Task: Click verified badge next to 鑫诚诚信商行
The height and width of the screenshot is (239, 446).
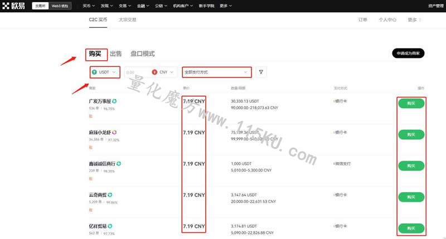Action: pyautogui.click(x=119, y=164)
